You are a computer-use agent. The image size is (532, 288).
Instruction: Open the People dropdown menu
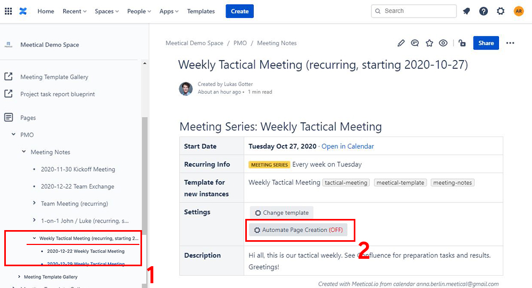139,11
